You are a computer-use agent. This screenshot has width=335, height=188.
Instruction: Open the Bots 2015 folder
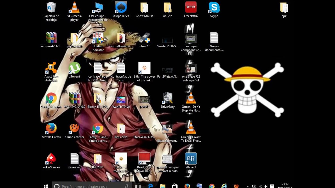(x=121, y=131)
